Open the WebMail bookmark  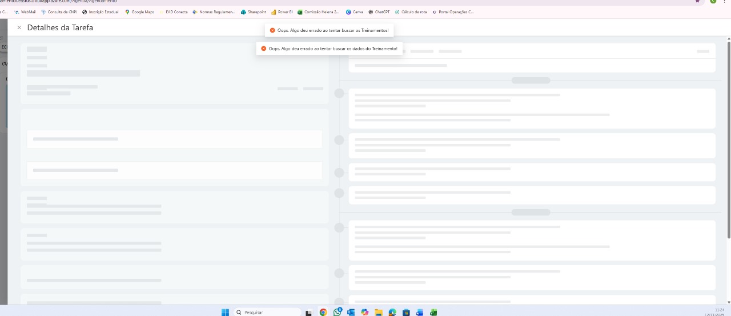(x=25, y=12)
